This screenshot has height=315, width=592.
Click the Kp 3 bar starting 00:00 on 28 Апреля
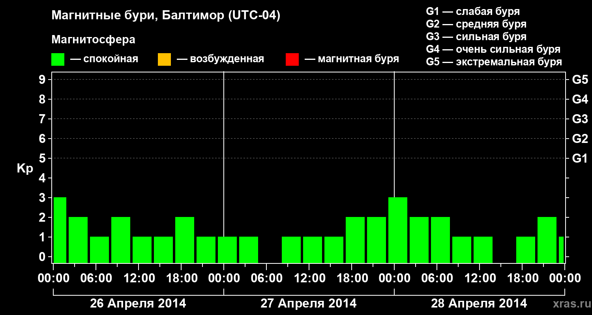(x=398, y=230)
